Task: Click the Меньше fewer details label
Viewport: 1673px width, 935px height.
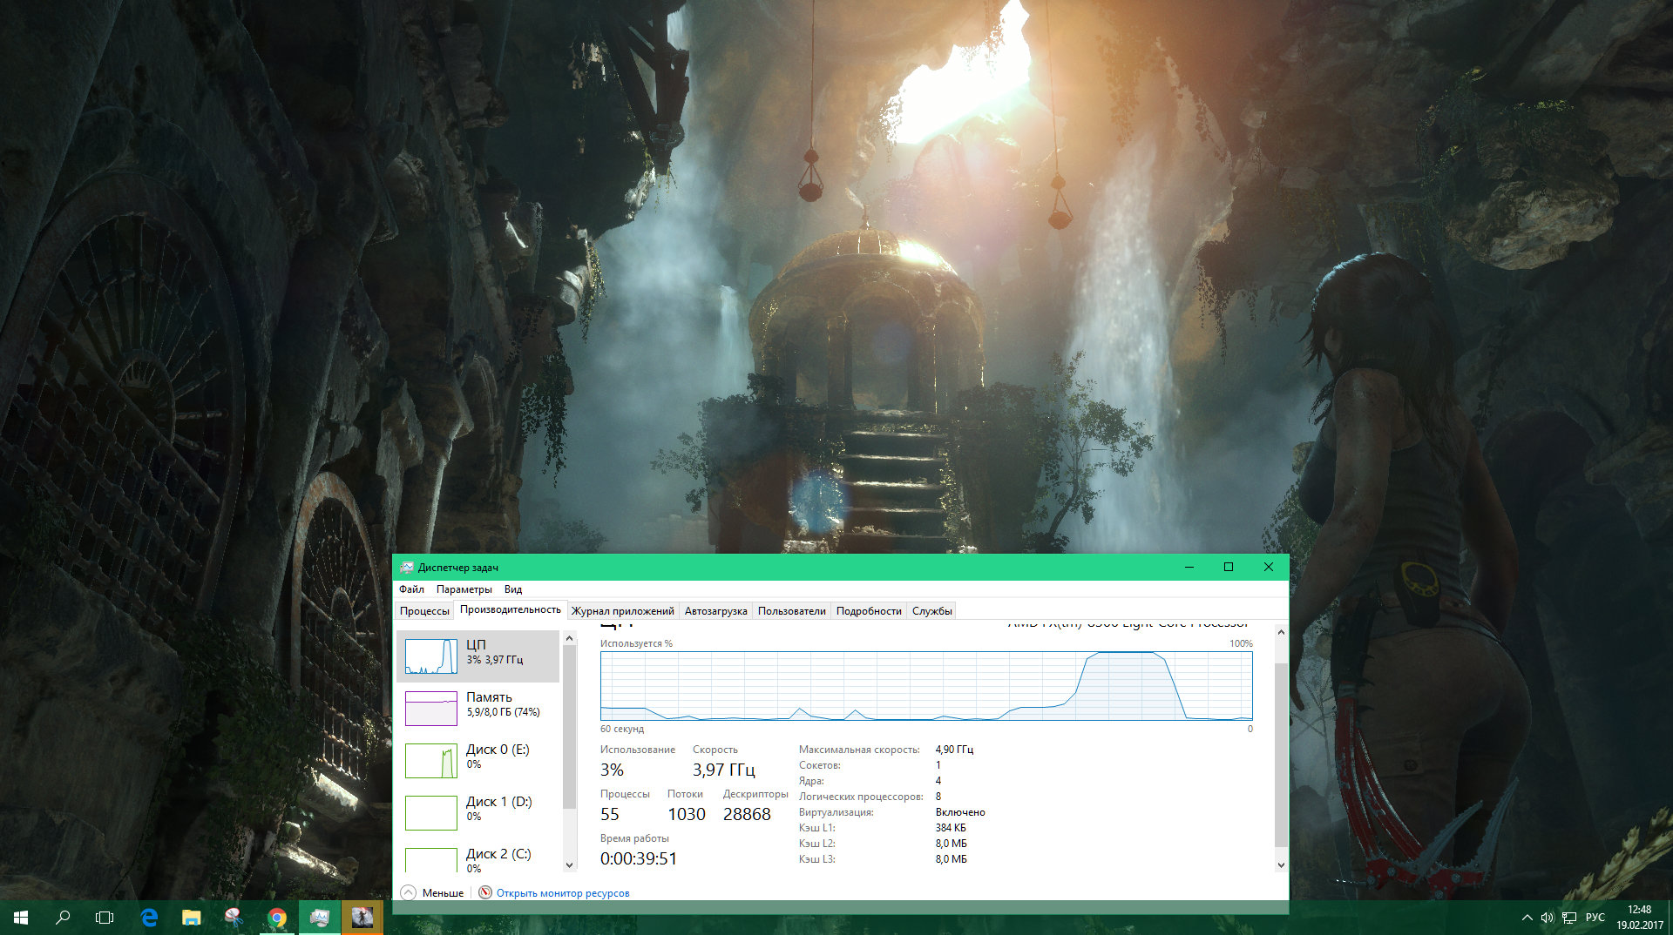Action: (443, 893)
